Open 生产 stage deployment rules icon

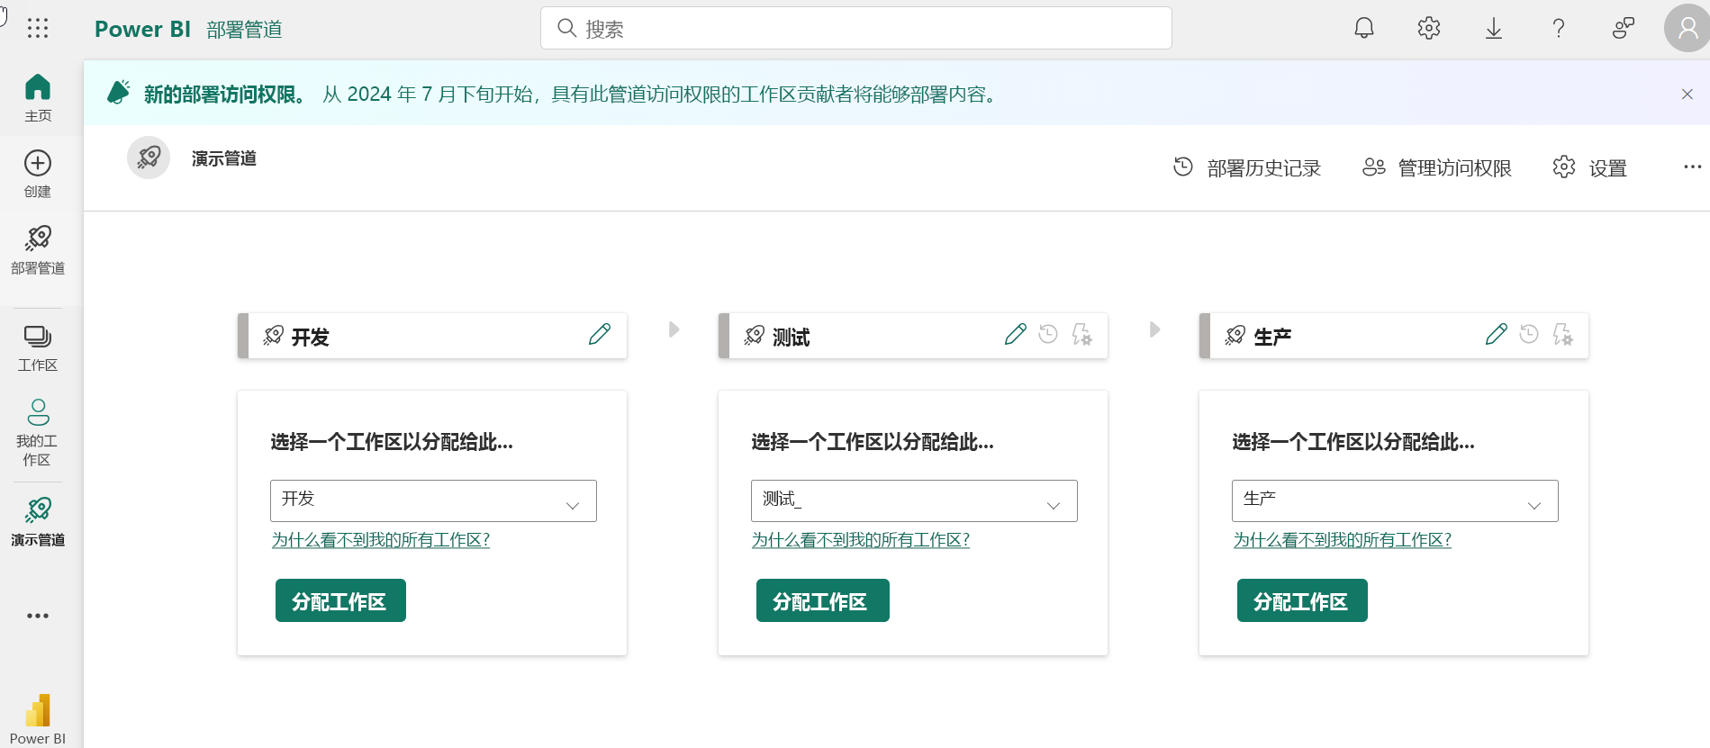point(1563,335)
